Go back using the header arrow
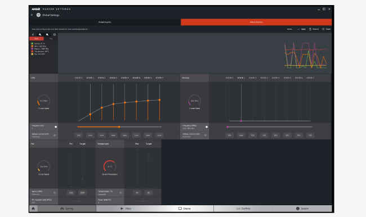Screen dimensions: 366x217 point(32,15)
